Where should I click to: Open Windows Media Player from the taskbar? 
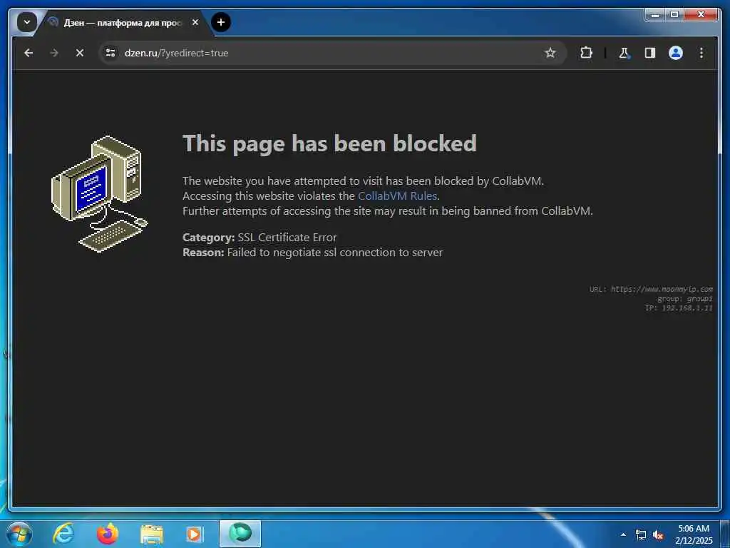(195, 534)
